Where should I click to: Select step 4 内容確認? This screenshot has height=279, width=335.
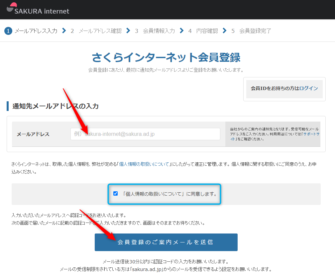point(203,31)
